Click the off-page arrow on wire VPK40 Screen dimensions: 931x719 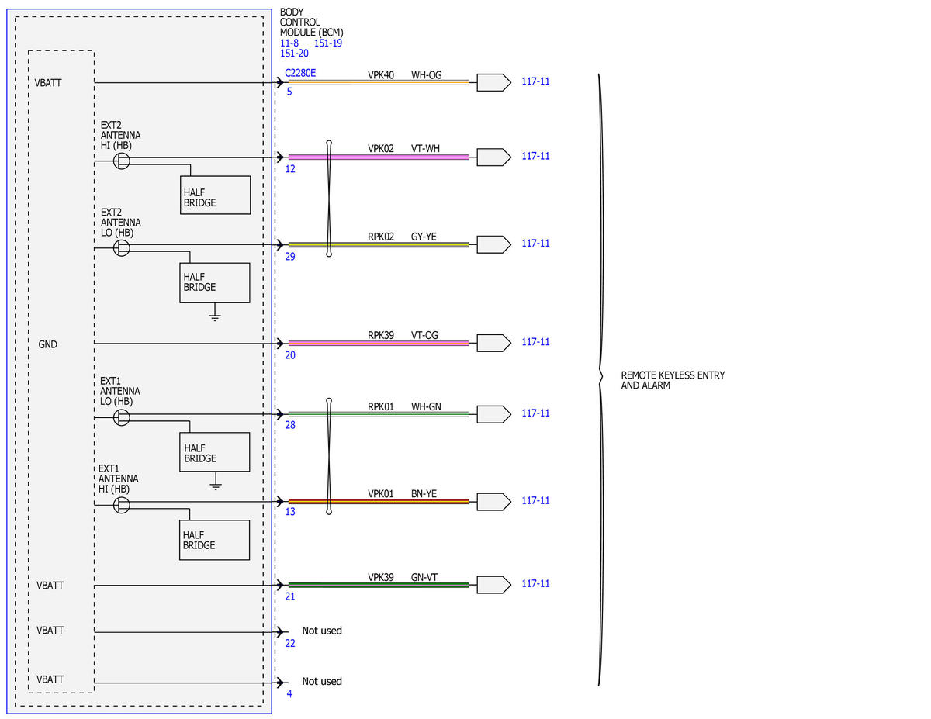(493, 82)
